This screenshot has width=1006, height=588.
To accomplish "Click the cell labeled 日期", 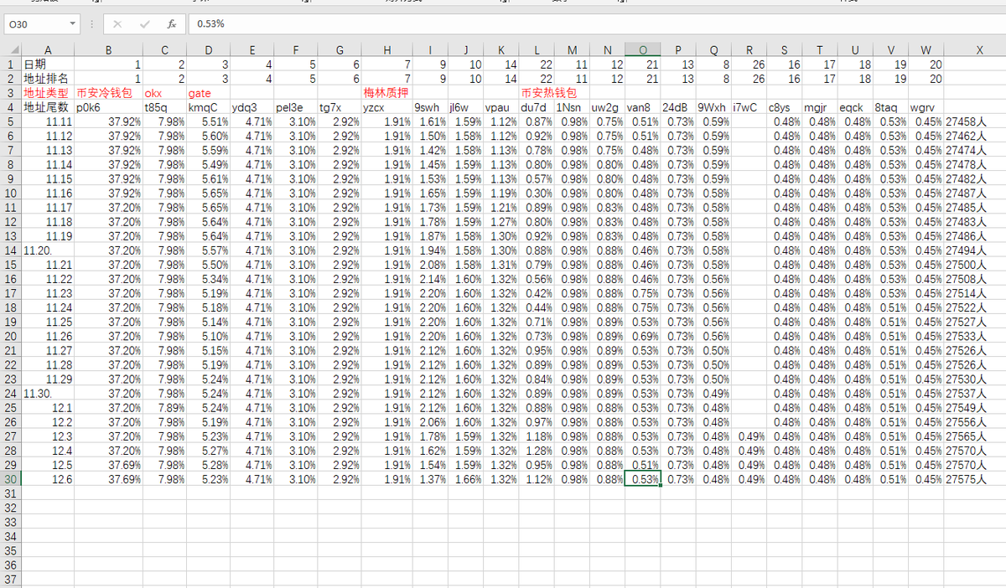I will click(48, 64).
